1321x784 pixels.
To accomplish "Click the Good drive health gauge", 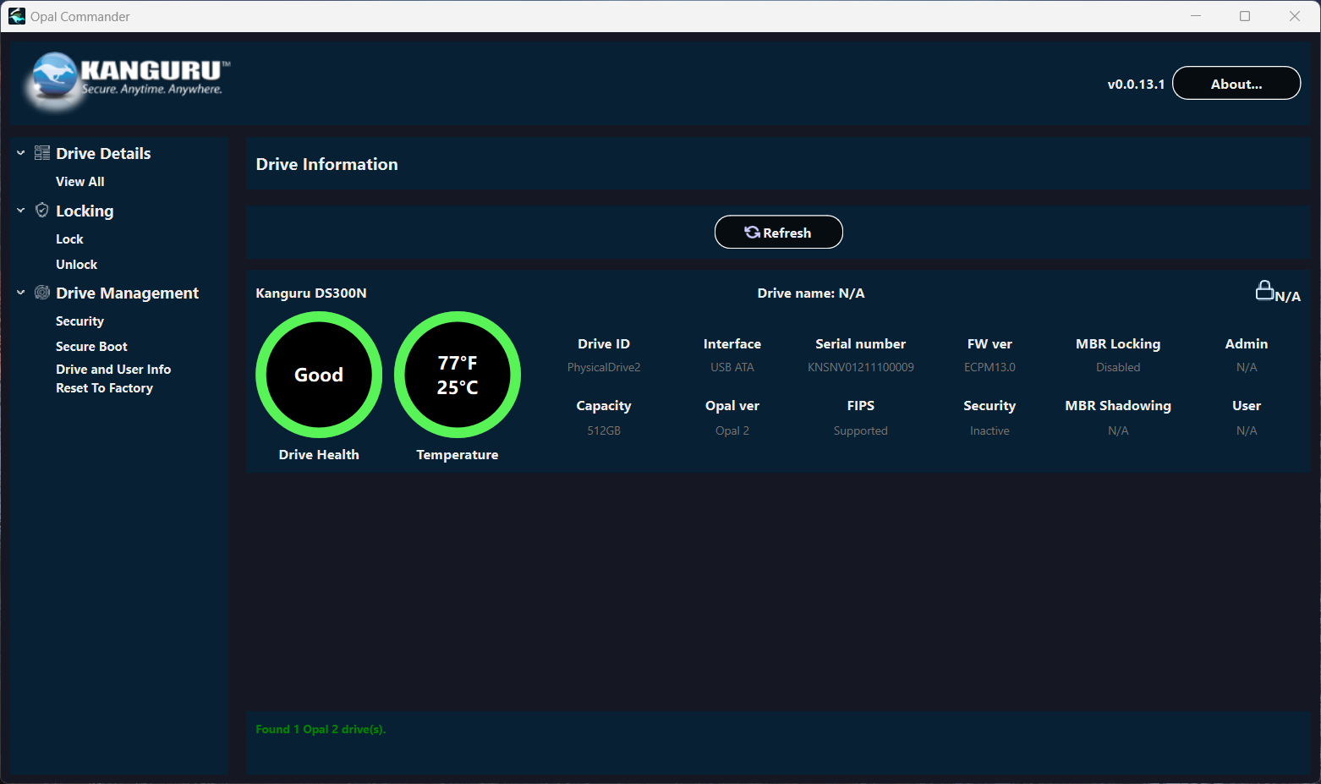I will coord(319,375).
